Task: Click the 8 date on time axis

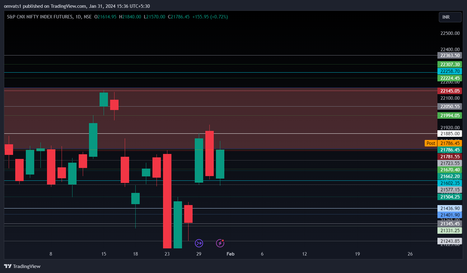Action: 51,254
